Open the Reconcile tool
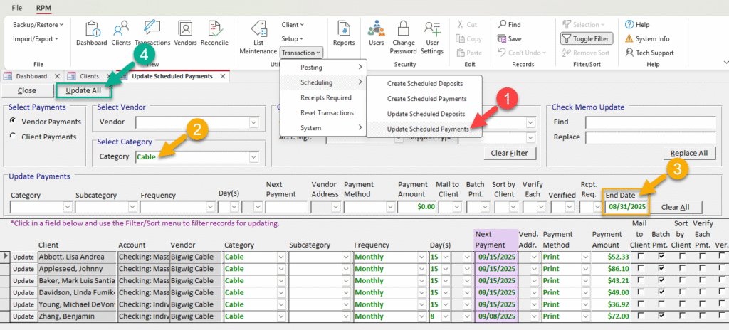Image resolution: width=729 pixels, height=330 pixels. [x=214, y=33]
